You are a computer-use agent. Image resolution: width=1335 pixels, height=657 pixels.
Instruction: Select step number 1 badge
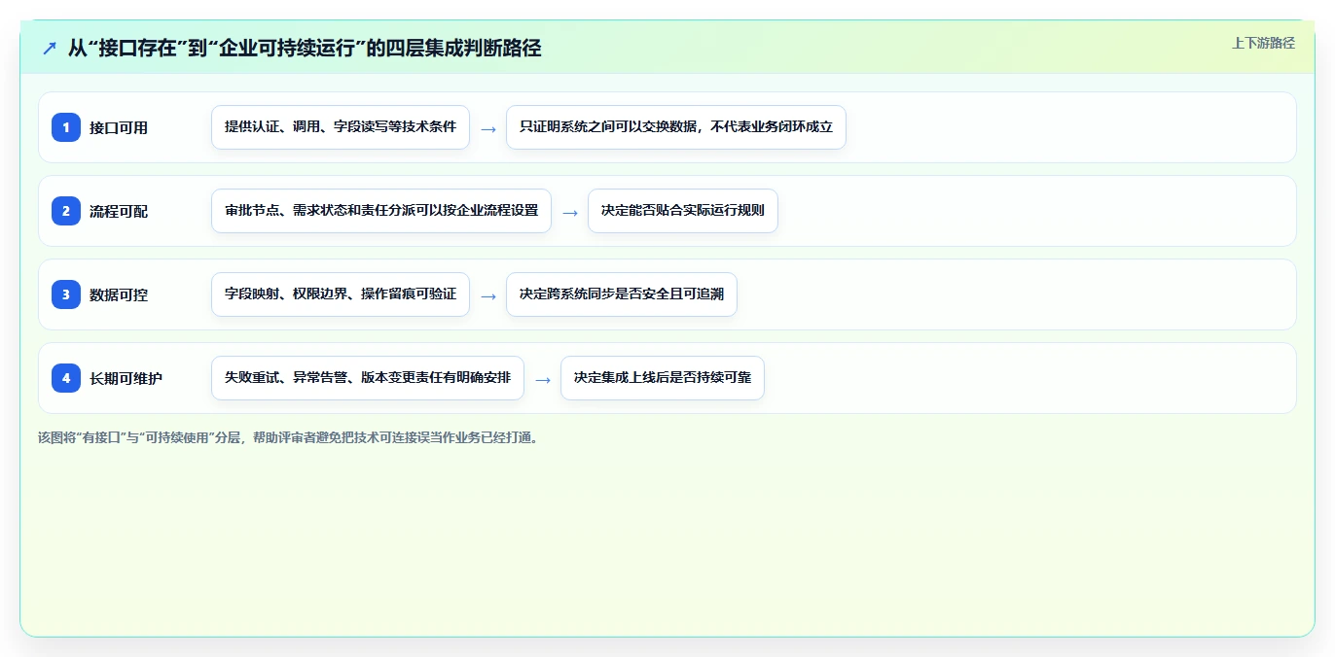(x=66, y=127)
